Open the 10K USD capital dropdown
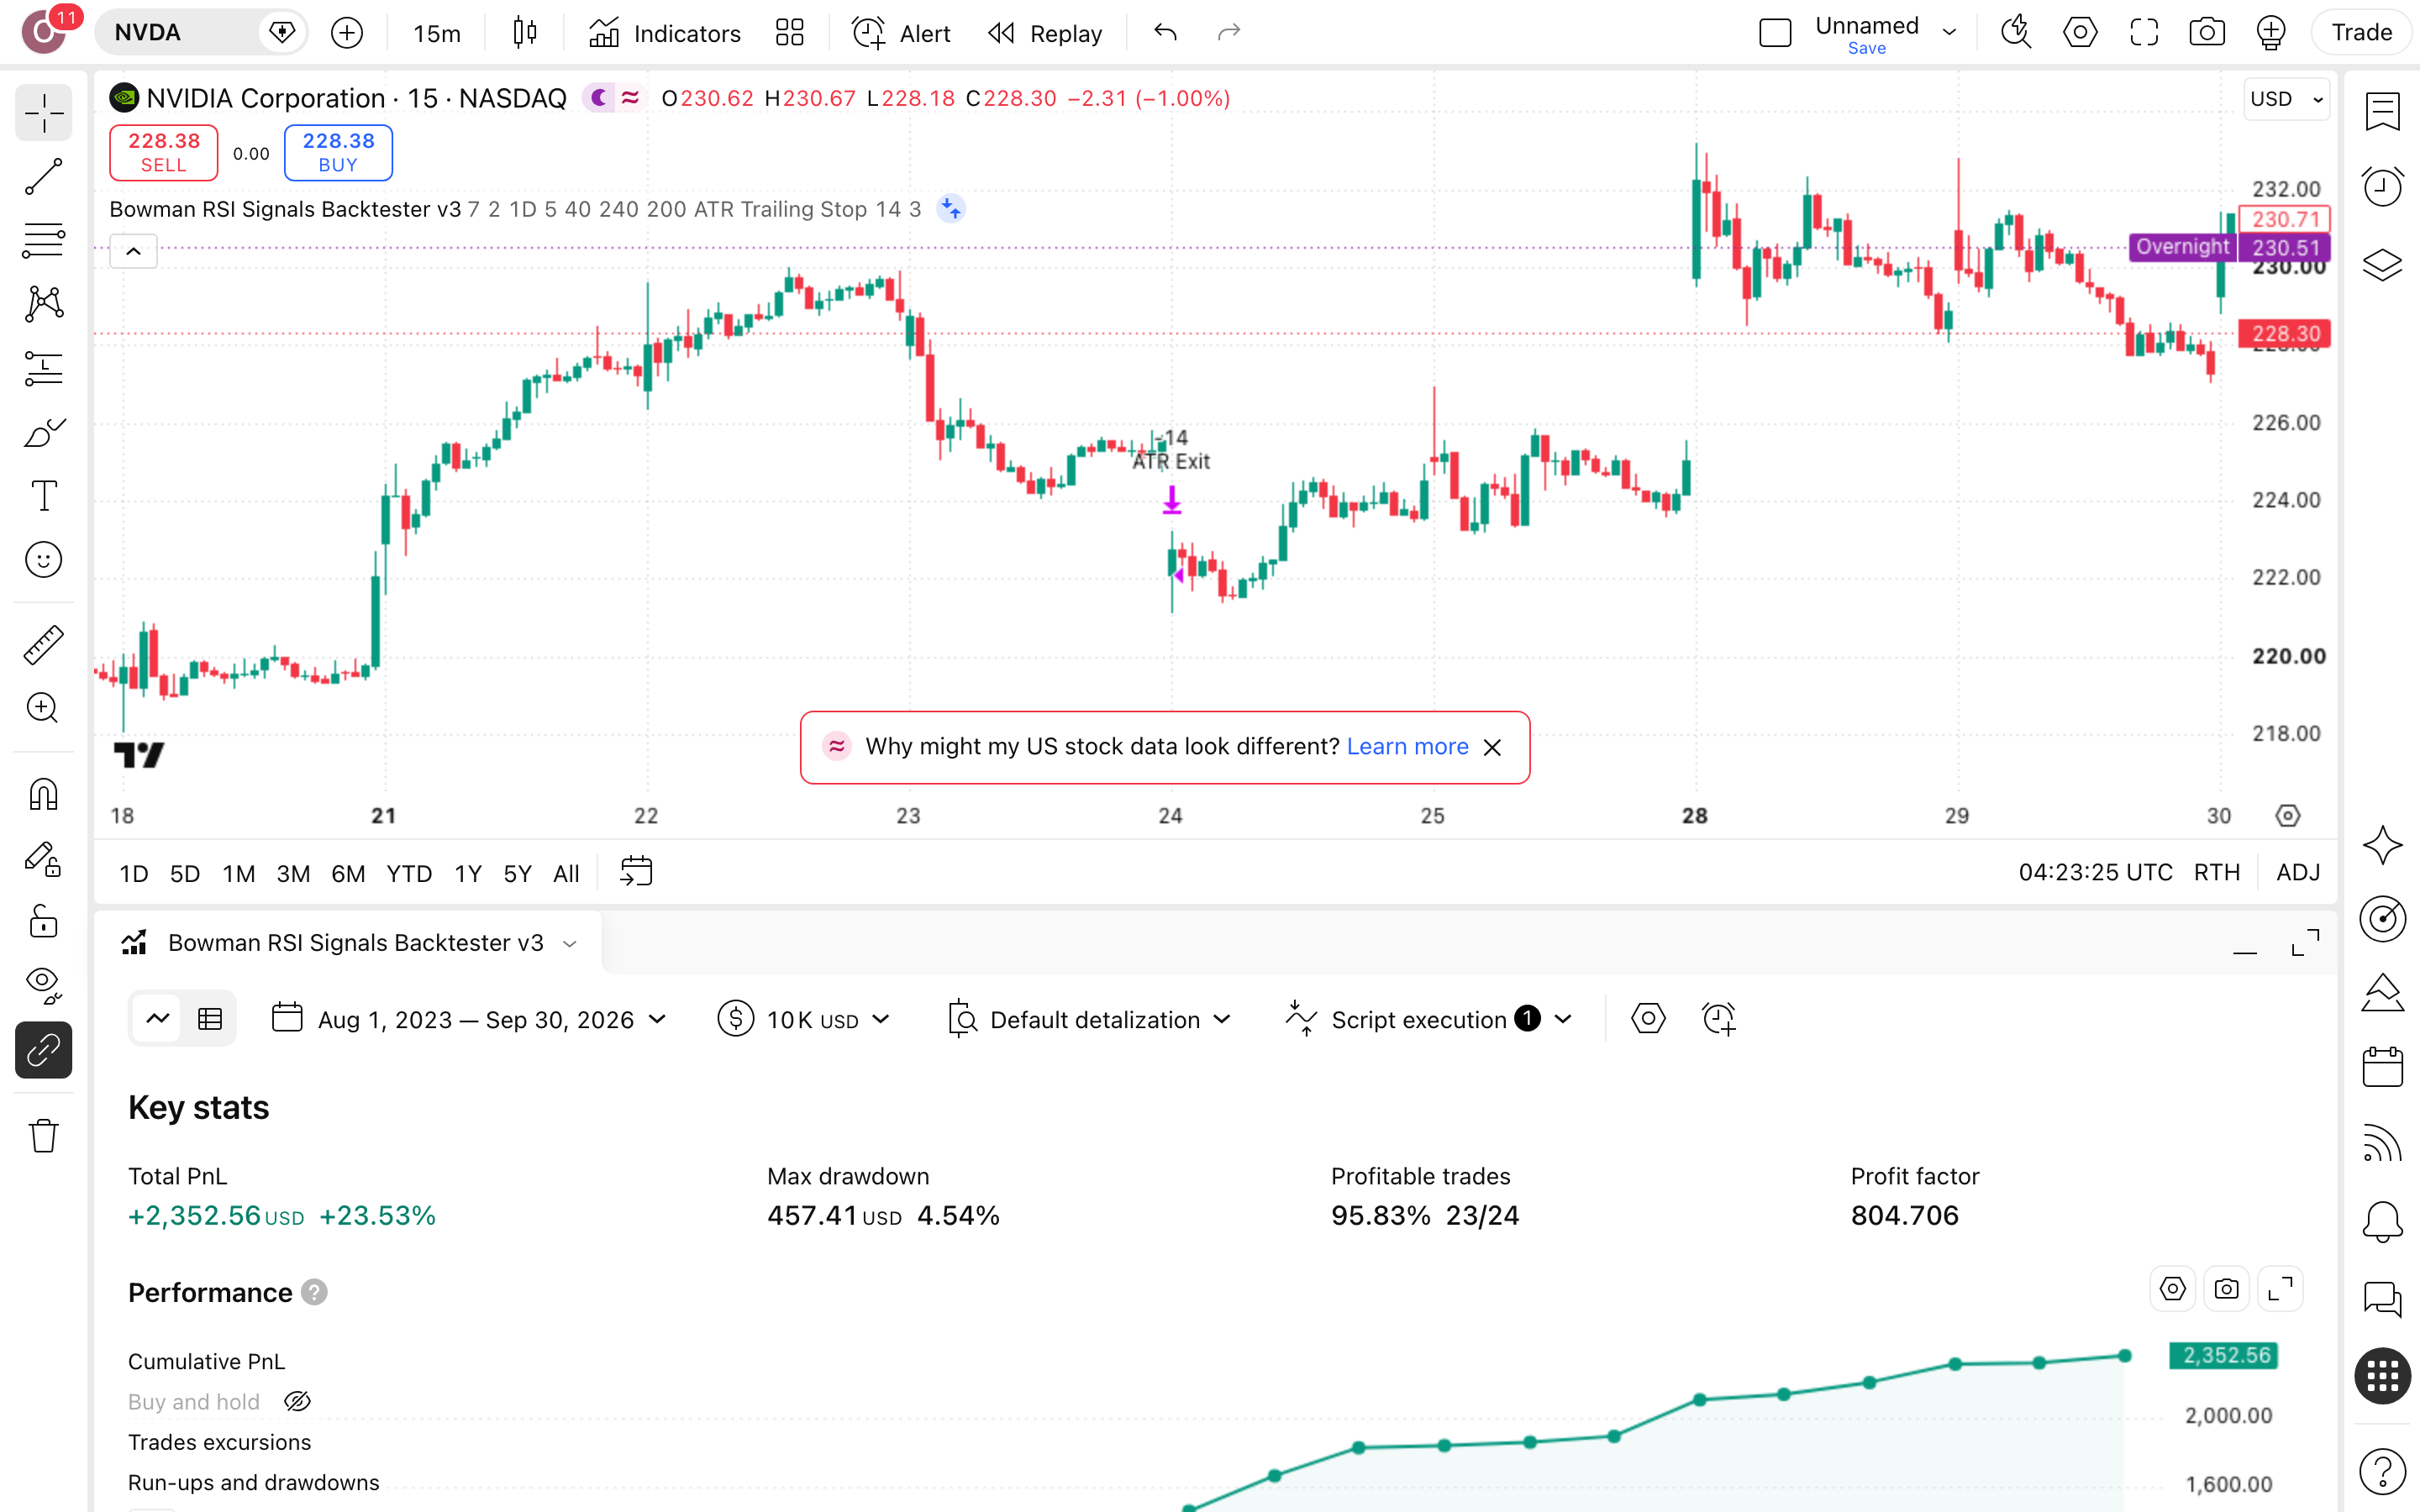Screen dimensions: 2420x1512 [x=803, y=1019]
